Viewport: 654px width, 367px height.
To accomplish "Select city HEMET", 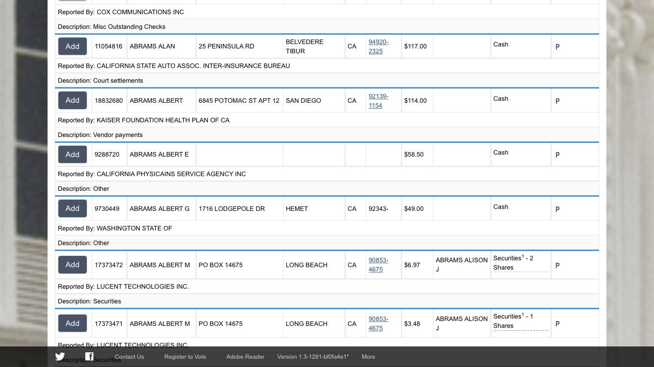I will tap(297, 208).
